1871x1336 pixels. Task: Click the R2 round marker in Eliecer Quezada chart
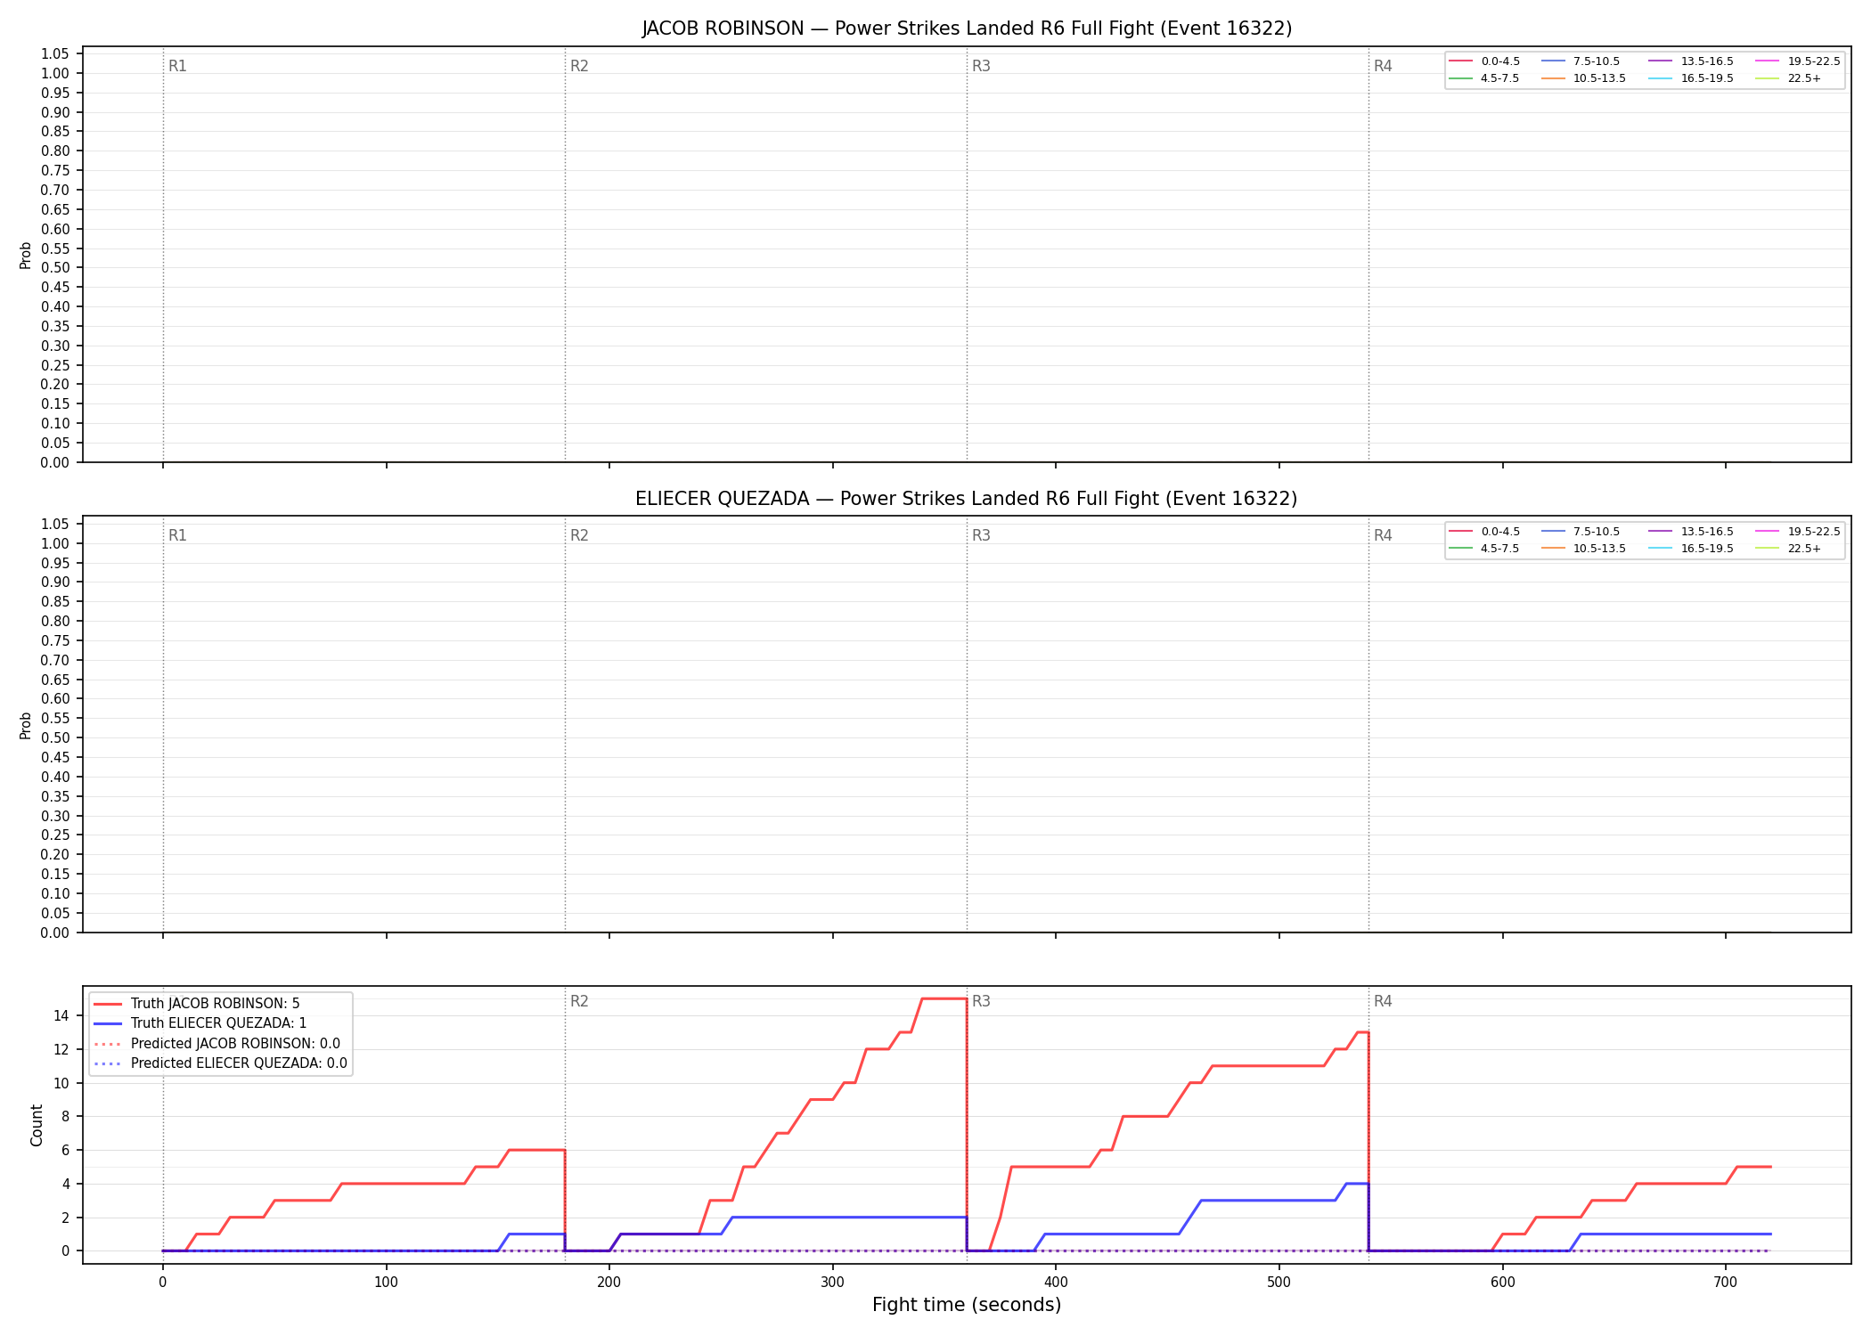[579, 535]
